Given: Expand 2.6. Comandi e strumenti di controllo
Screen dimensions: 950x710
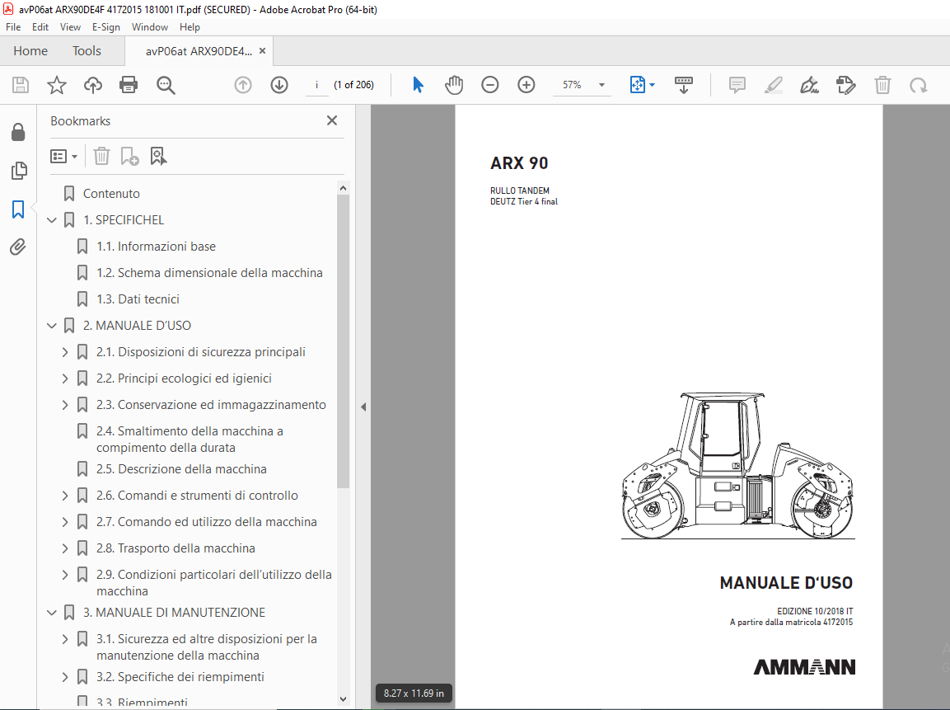Looking at the screenshot, I should 65,496.
